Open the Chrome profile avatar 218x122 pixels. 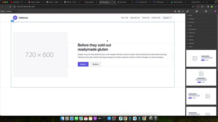(212, 7)
